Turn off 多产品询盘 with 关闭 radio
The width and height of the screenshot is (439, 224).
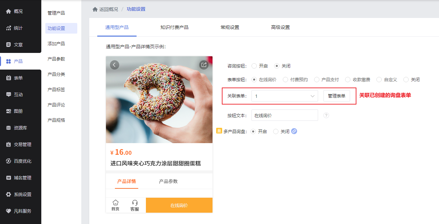[x=276, y=131]
